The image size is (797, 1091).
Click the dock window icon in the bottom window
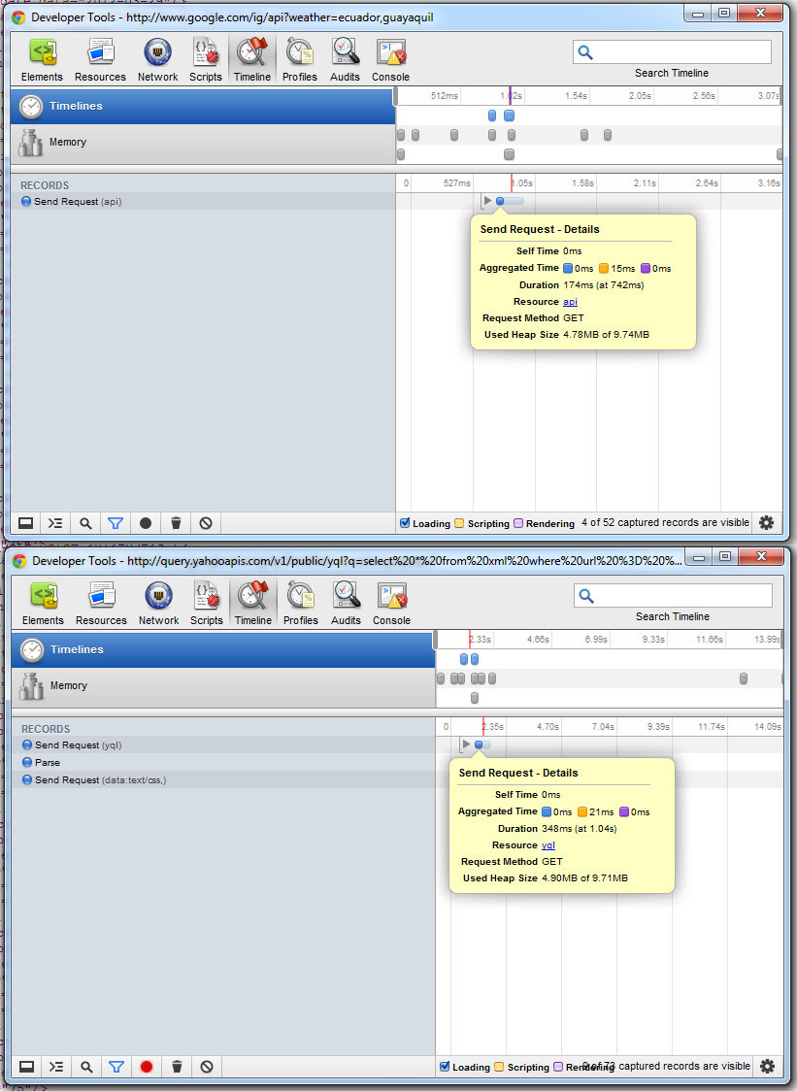coord(26,1066)
